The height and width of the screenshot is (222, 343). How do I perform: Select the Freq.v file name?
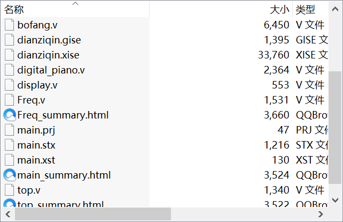pyautogui.click(x=31, y=100)
